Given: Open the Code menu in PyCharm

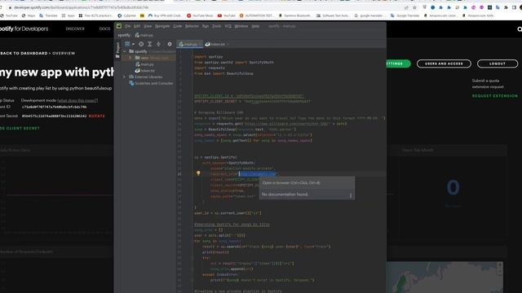Looking at the screenshot, I should [x=178, y=26].
